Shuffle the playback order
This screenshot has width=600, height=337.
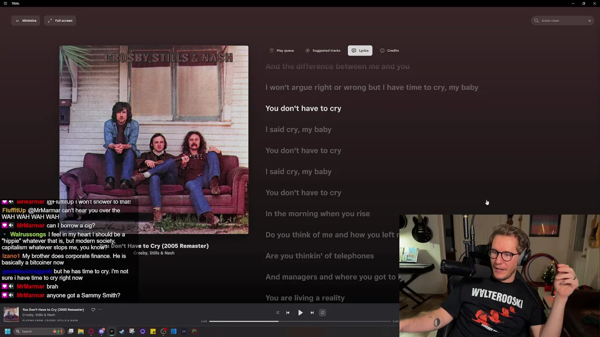pyautogui.click(x=277, y=313)
